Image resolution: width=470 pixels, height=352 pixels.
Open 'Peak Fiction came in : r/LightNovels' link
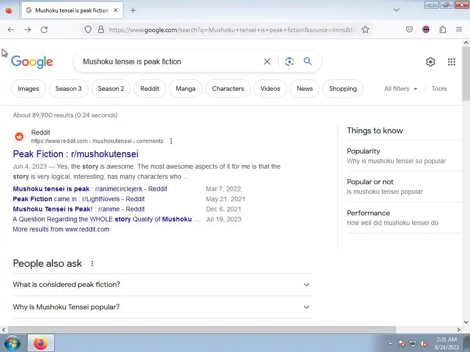[78, 199]
